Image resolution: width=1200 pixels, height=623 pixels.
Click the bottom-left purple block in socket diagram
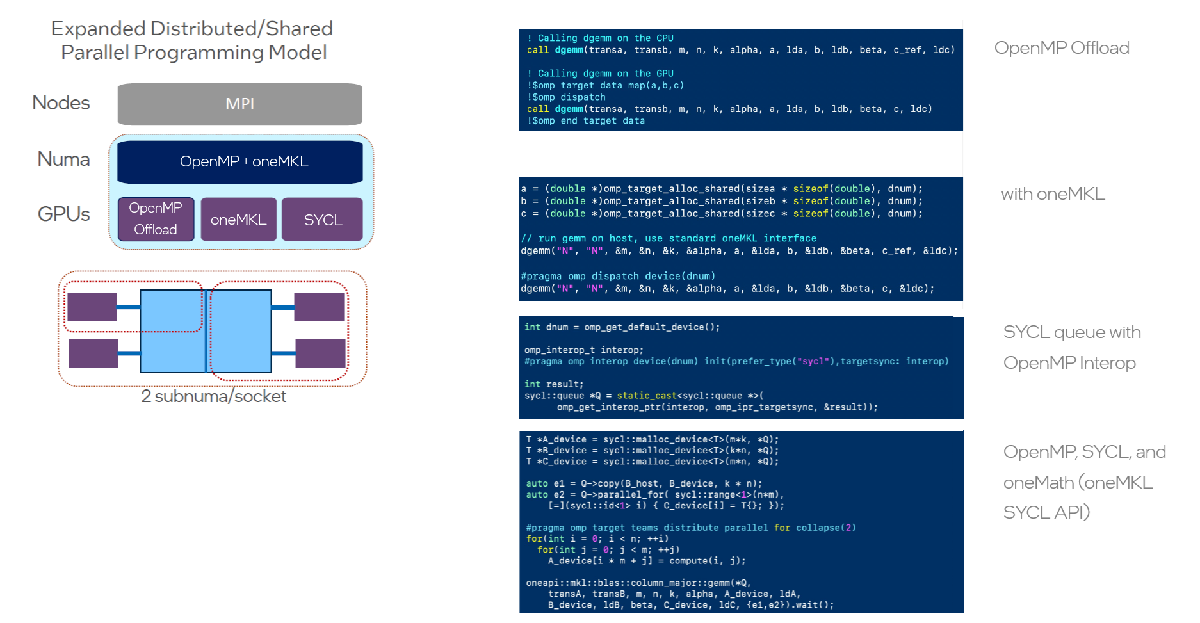coord(93,353)
